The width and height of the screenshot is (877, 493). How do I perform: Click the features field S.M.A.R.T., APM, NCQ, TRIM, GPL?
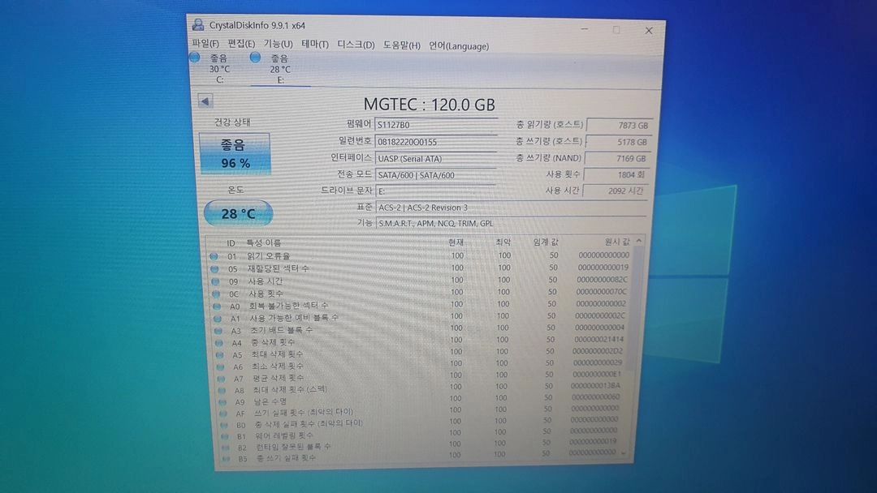512,223
